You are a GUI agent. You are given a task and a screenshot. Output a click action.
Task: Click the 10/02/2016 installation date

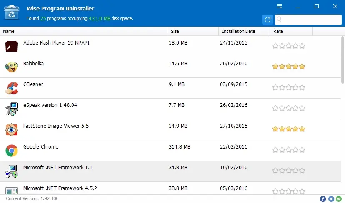click(234, 167)
